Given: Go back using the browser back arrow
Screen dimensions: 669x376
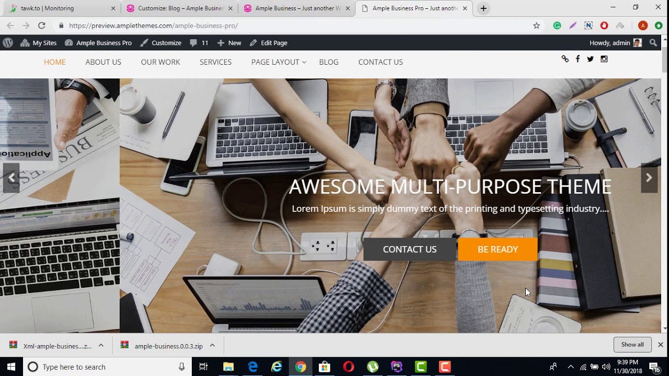Looking at the screenshot, I should pyautogui.click(x=10, y=26).
